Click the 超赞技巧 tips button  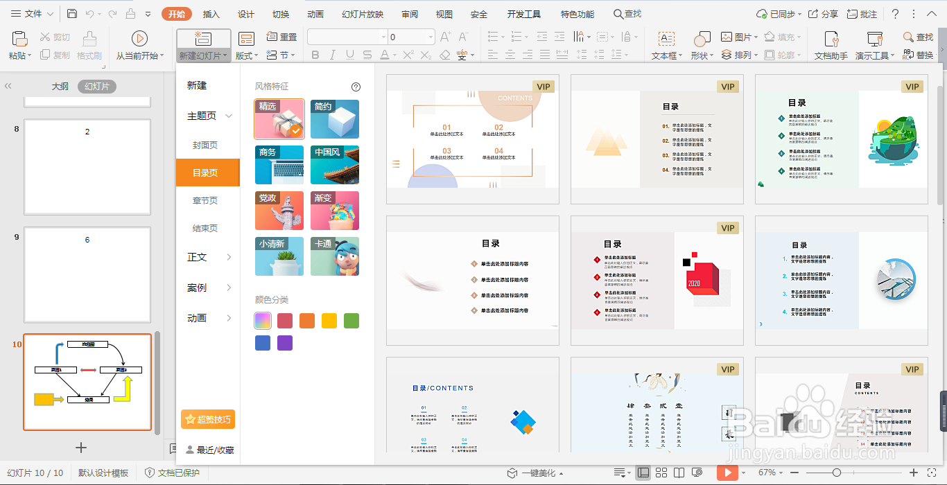click(207, 419)
